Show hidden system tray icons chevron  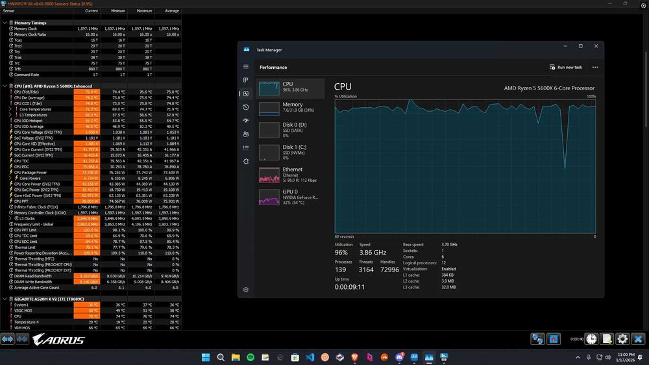click(578, 357)
